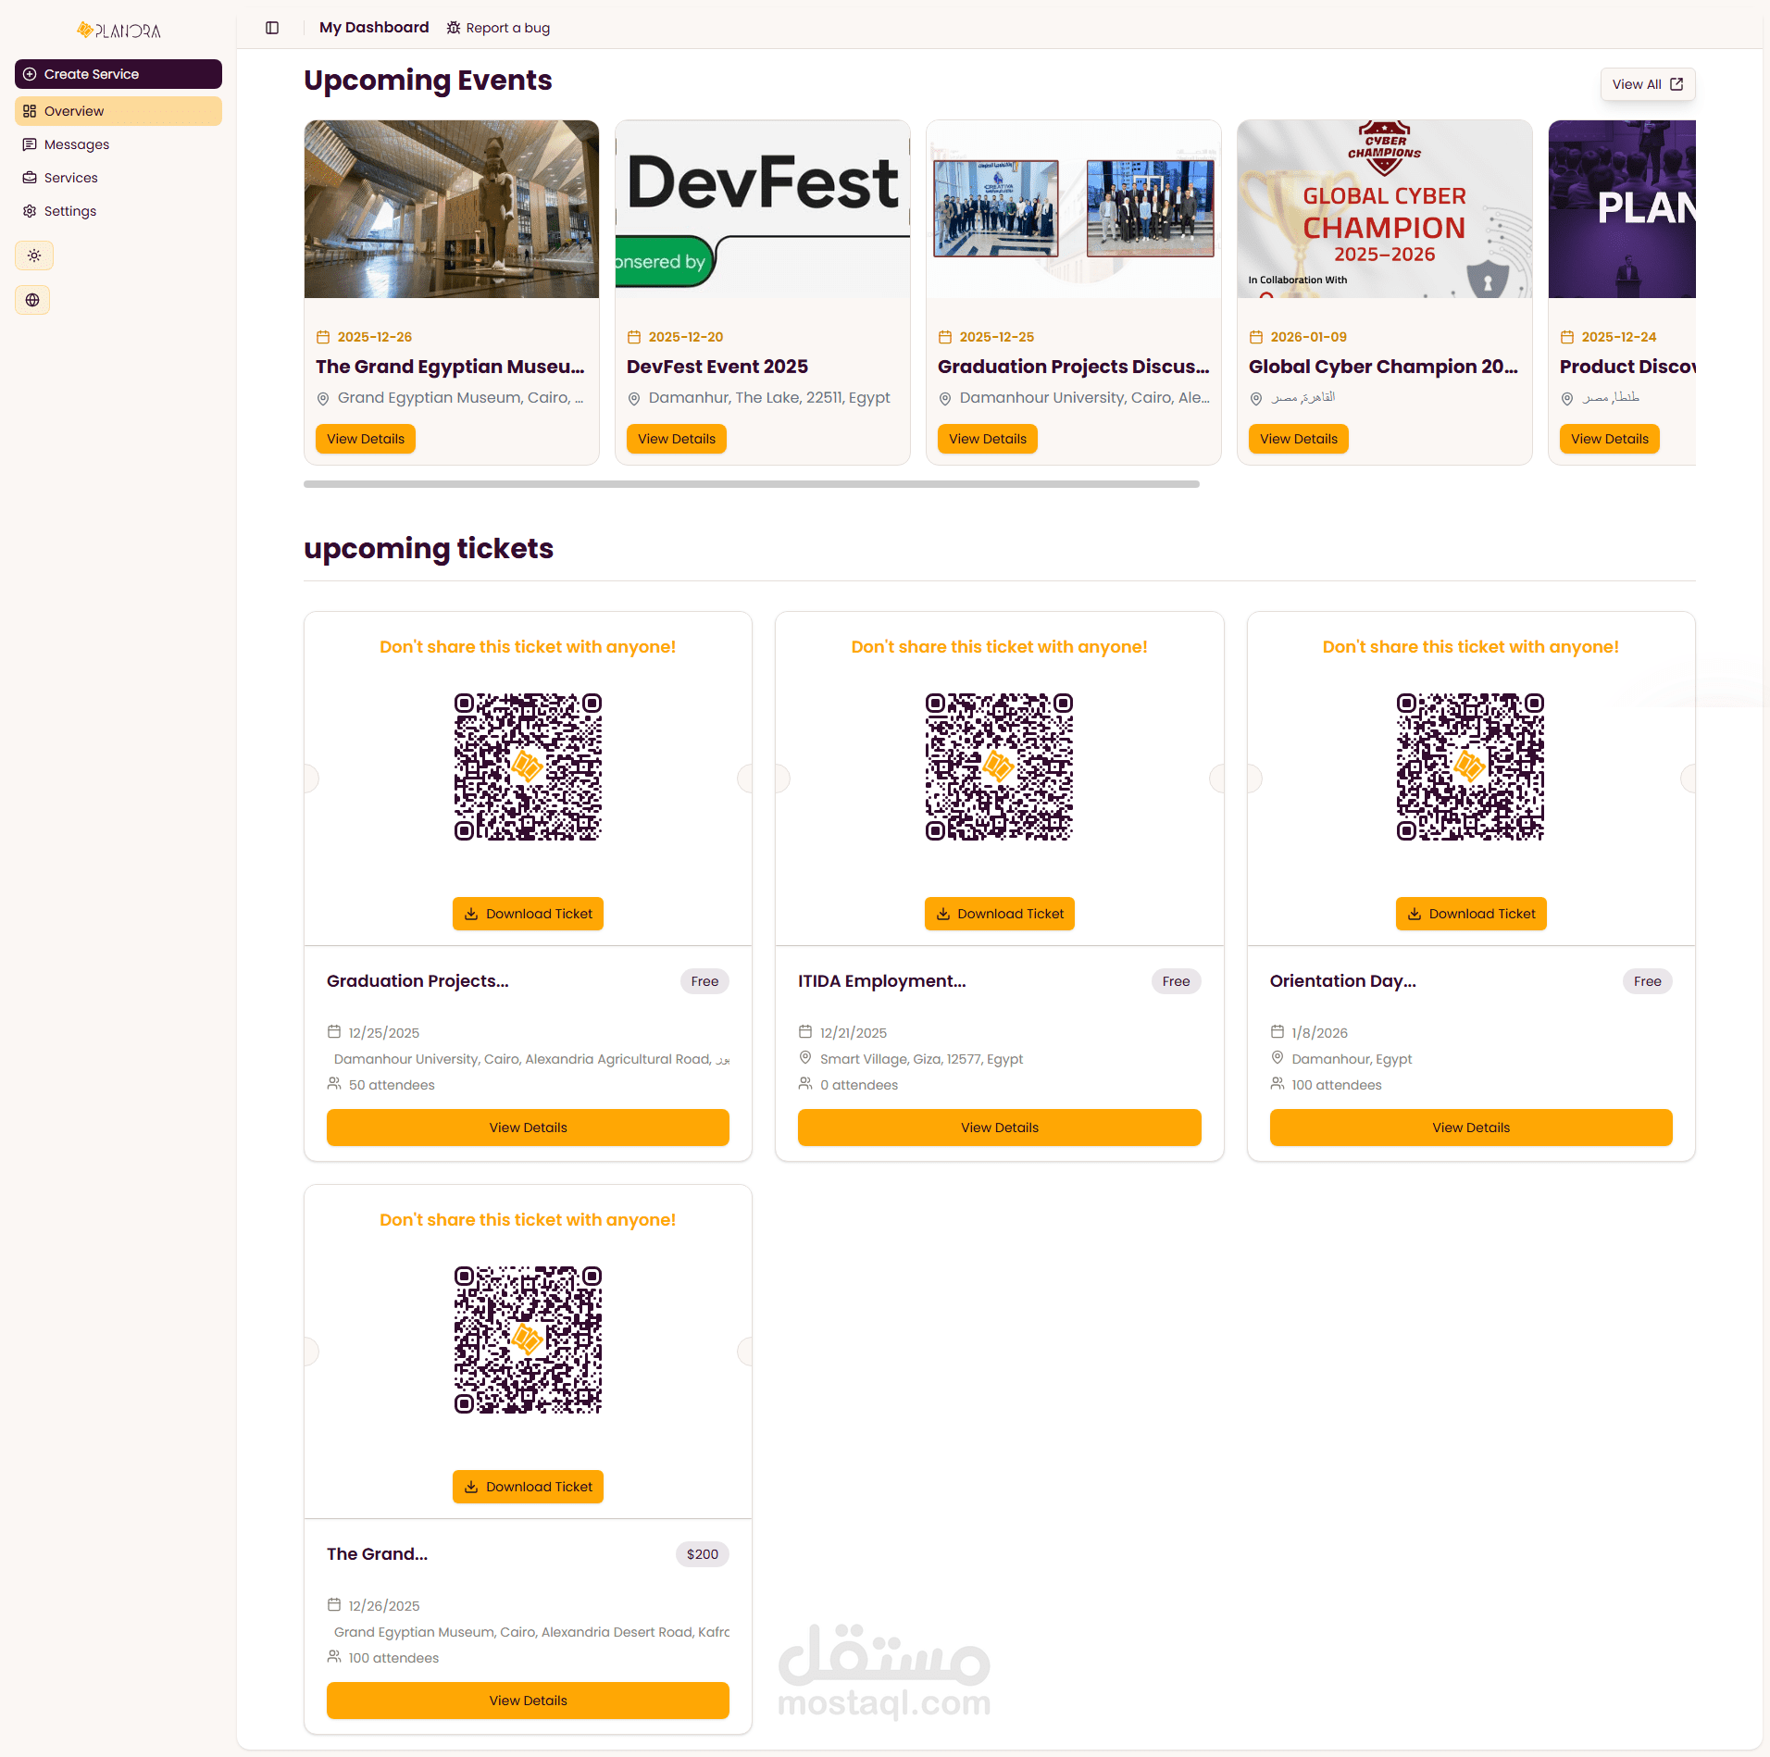Click the Graduation Projects ticket QR code

(528, 766)
